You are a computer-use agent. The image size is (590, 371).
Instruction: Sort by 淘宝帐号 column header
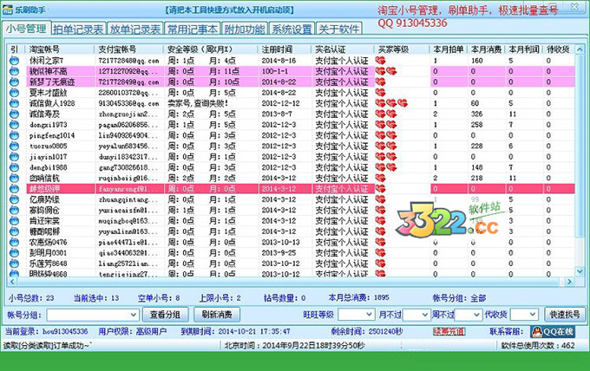pyautogui.click(x=60, y=49)
